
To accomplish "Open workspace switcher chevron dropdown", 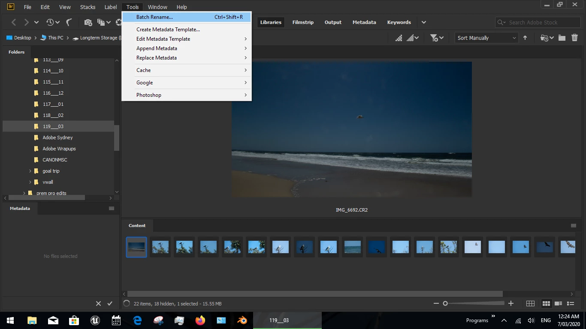I will coord(424,22).
